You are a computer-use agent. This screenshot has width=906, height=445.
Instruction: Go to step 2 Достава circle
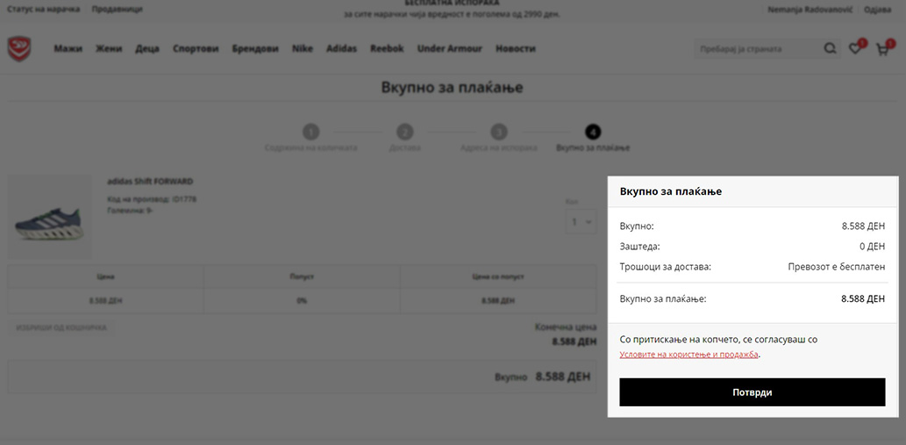point(405,133)
